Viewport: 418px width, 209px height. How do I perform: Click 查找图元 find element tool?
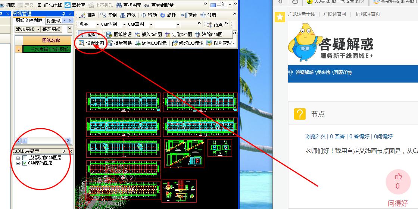(x=129, y=5)
